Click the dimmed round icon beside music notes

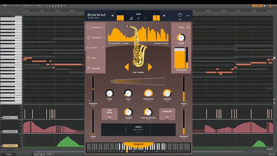[138, 18]
